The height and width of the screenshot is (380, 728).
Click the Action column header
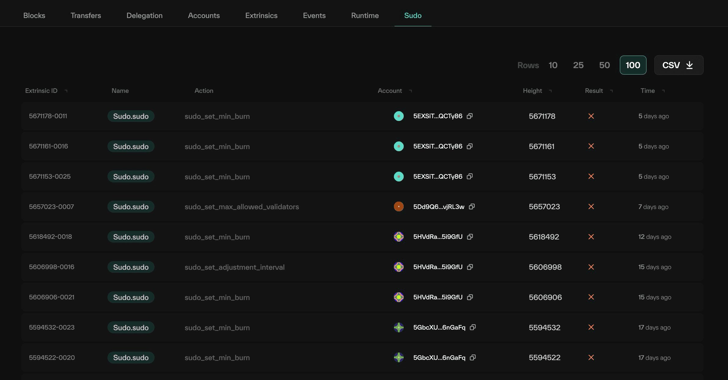(204, 91)
